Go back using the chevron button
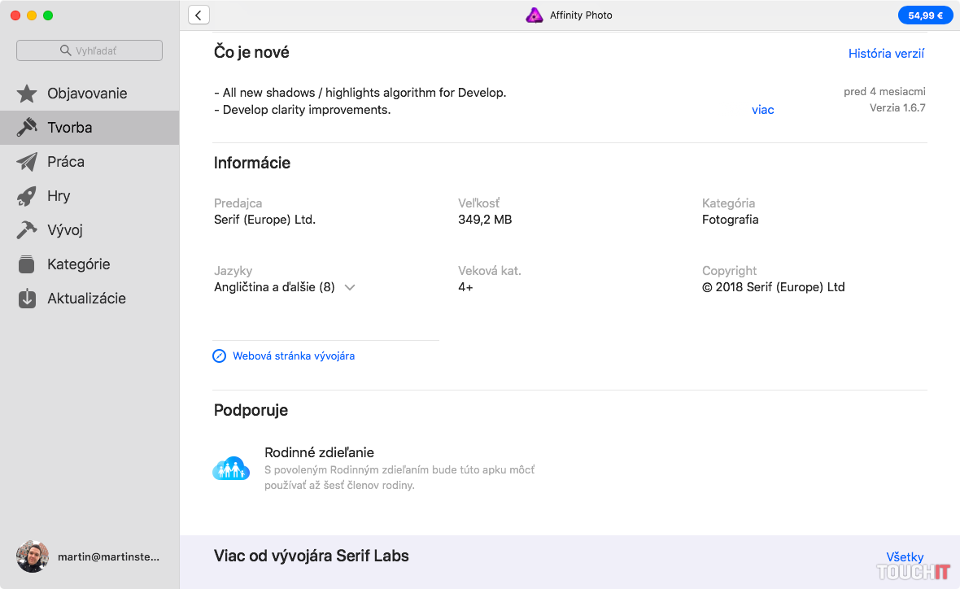This screenshot has width=960, height=589. (199, 15)
